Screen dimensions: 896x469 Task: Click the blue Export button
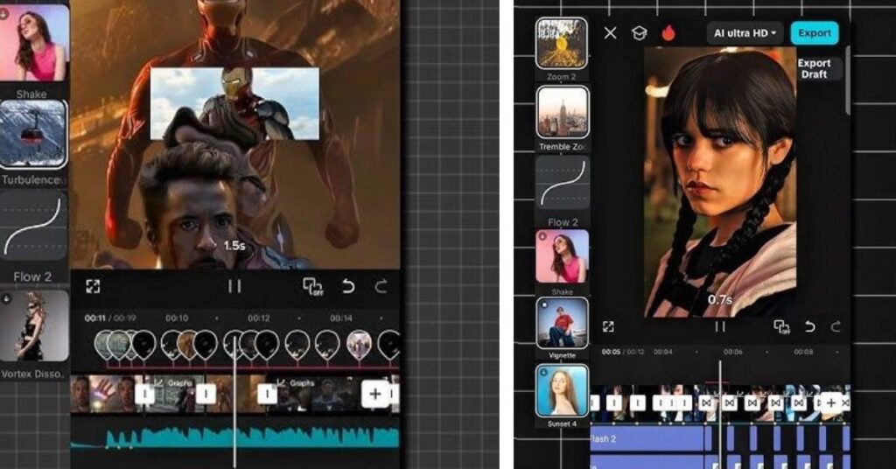pyautogui.click(x=814, y=33)
